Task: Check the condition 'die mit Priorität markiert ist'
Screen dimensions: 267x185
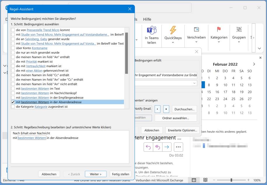Action: pos(12,62)
